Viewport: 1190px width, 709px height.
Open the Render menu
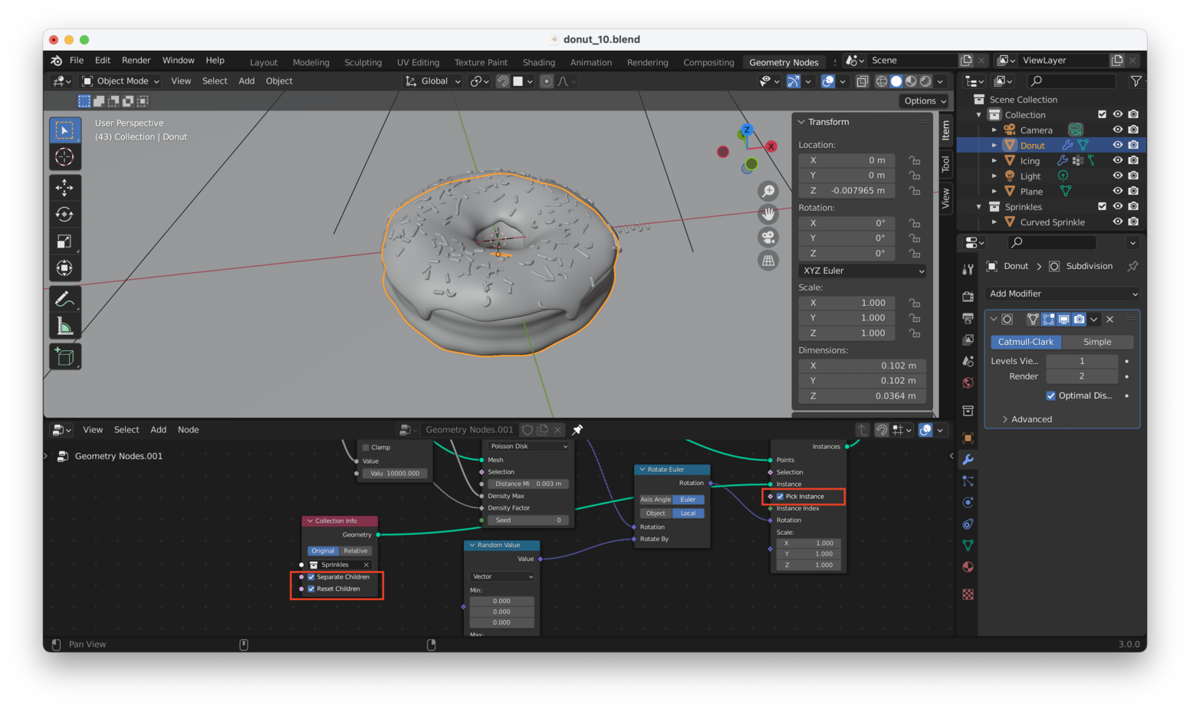(136, 61)
